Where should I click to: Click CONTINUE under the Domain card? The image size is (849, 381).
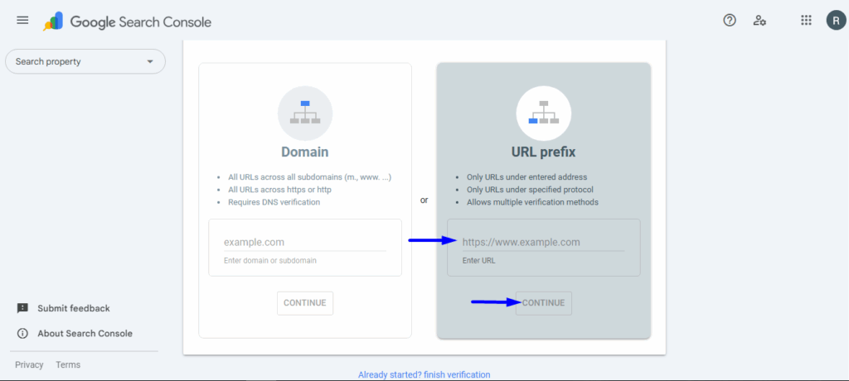pos(305,303)
